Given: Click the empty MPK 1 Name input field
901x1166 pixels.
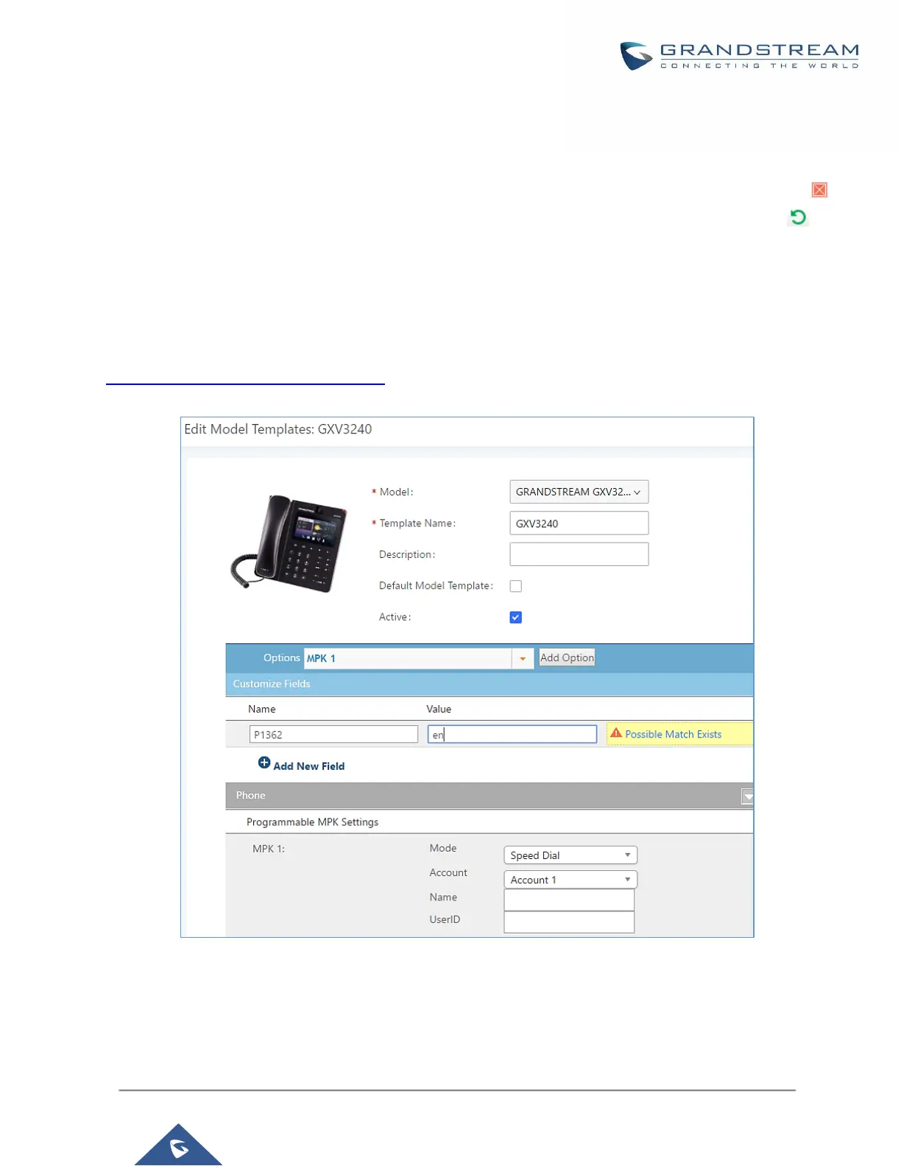Looking at the screenshot, I should (x=569, y=900).
